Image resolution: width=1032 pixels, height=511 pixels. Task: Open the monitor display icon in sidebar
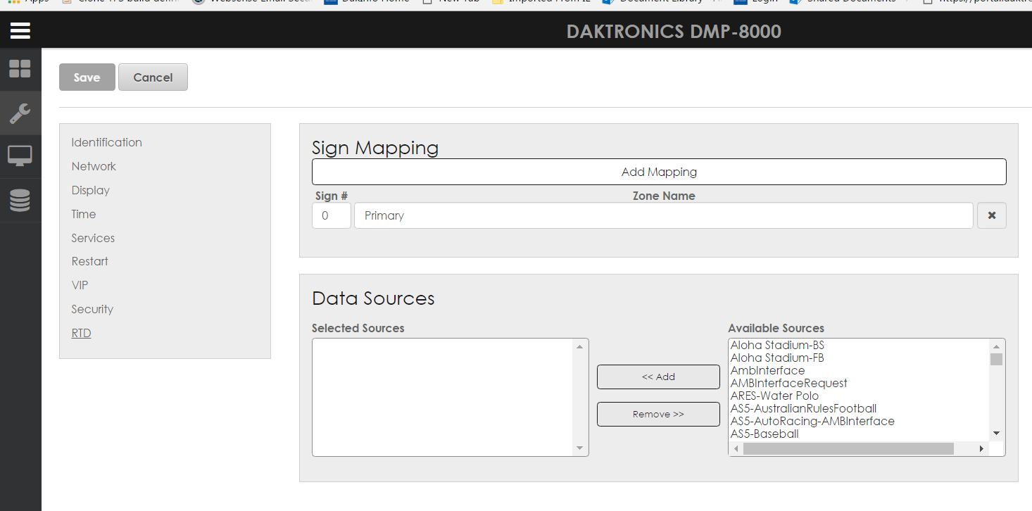tap(20, 156)
